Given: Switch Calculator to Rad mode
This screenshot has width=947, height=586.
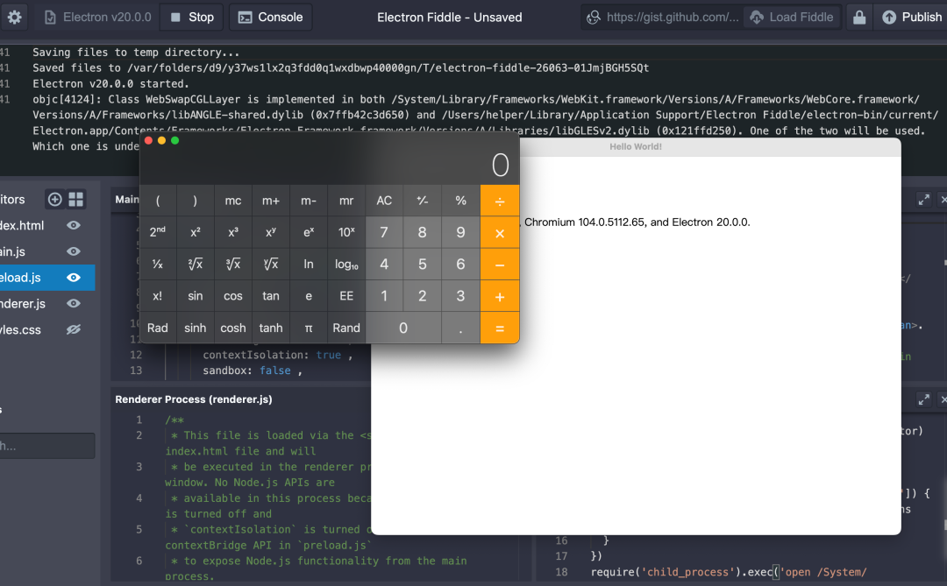Looking at the screenshot, I should pos(158,328).
